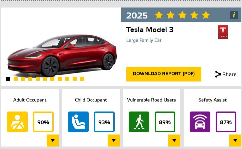
Task: Click the Child Occupant seat icon
Action: 78,122
